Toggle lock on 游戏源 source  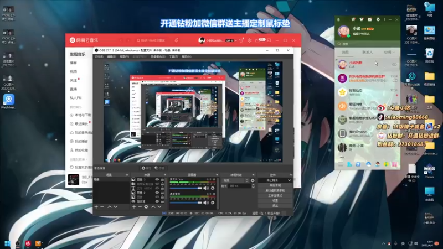(x=162, y=201)
